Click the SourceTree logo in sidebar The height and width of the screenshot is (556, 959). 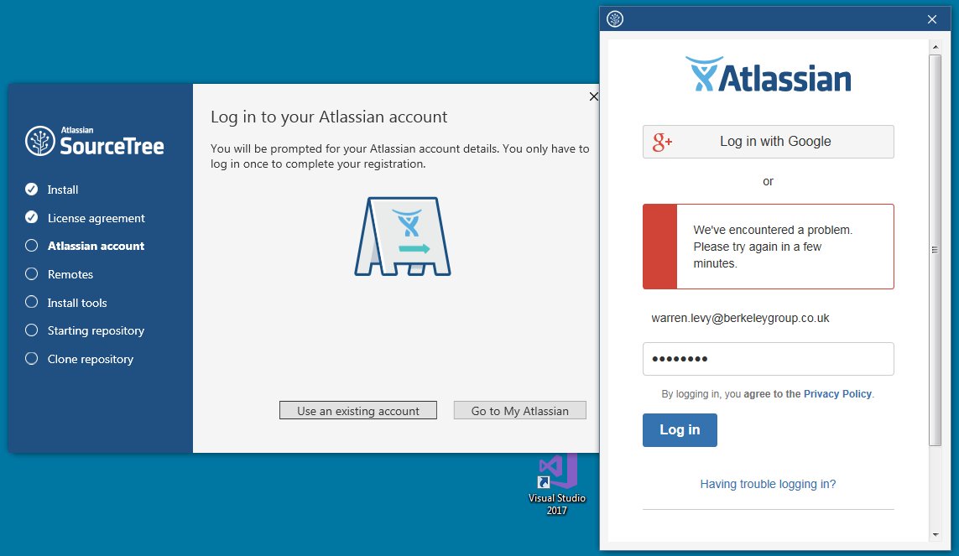pos(95,141)
